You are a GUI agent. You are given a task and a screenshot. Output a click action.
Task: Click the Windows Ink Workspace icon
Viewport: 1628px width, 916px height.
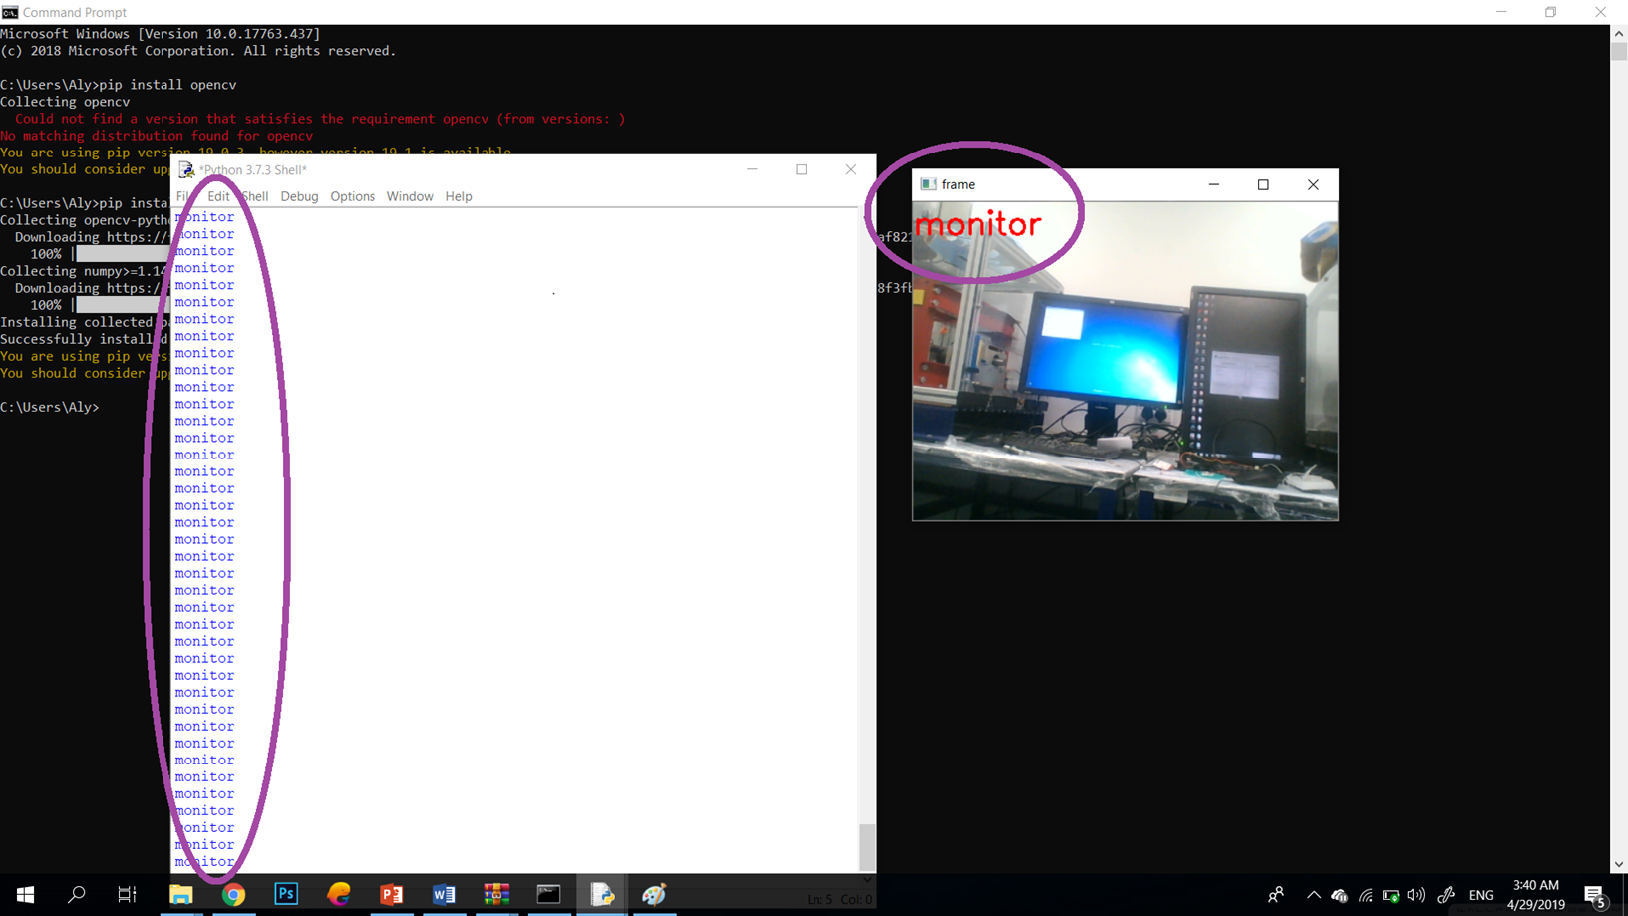point(1446,895)
